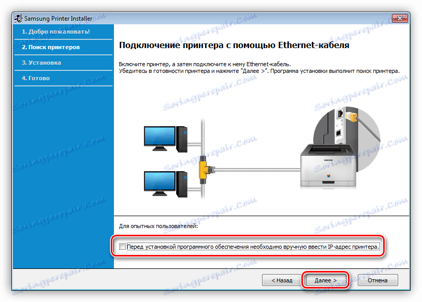Screen dimensions: 422x302
Task: Click the Samsung Printer Installer title text
Action: click(x=59, y=18)
